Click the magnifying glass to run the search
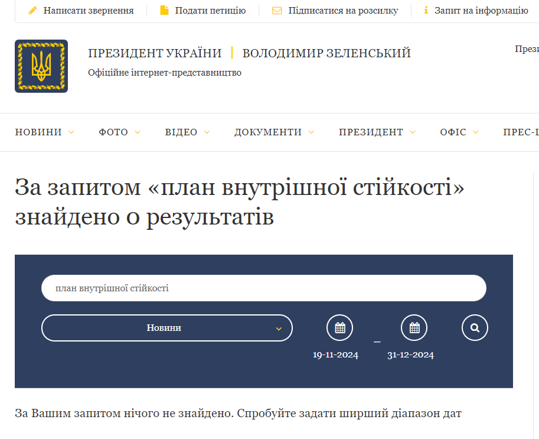This screenshot has width=539, height=439. [x=475, y=327]
